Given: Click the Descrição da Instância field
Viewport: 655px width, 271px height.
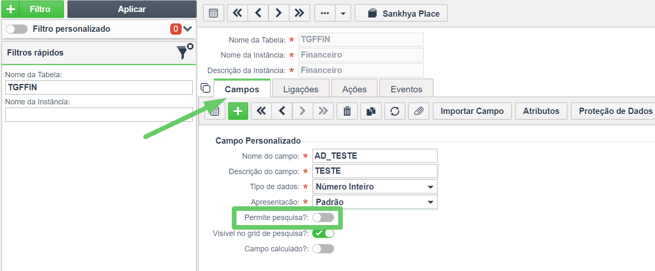Looking at the screenshot, I should [361, 70].
